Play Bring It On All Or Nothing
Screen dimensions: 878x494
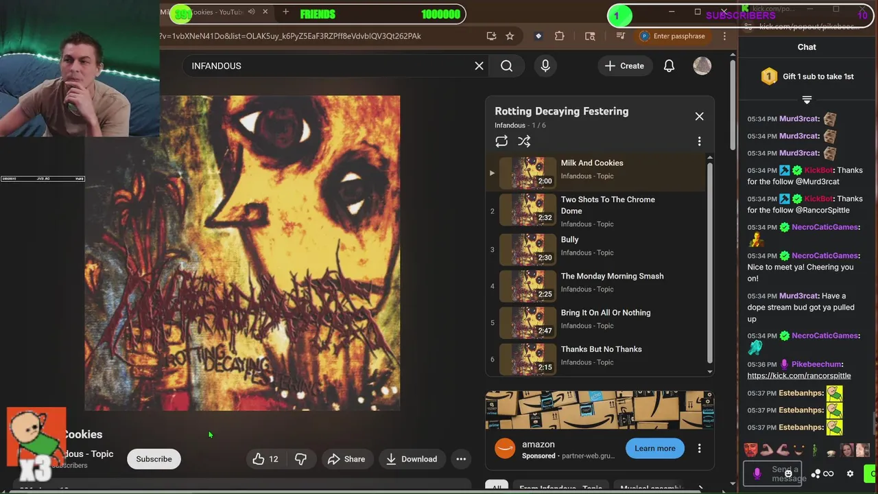point(595,322)
